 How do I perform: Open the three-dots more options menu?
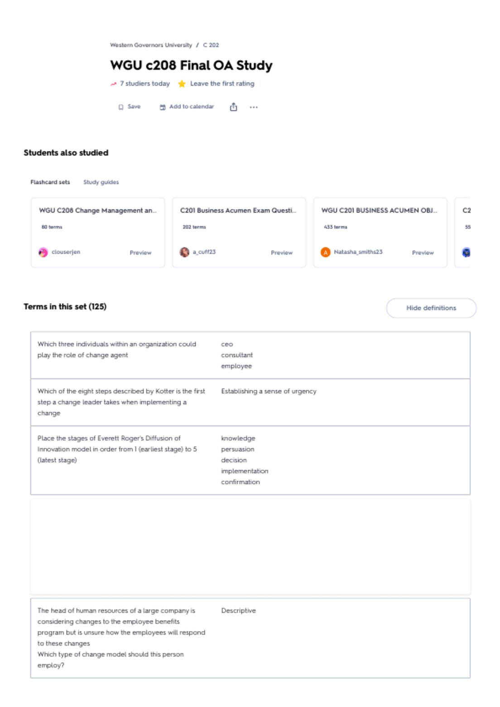(254, 107)
